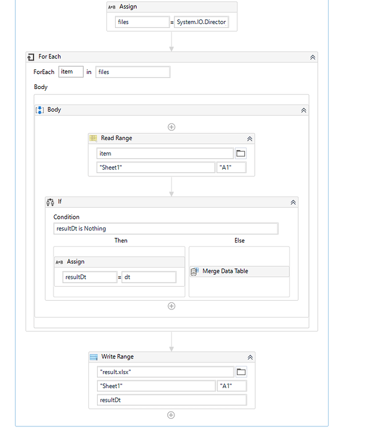Image resolution: width=367 pixels, height=435 pixels.
Task: Click the top Assign activity icon
Action: pyautogui.click(x=112, y=7)
